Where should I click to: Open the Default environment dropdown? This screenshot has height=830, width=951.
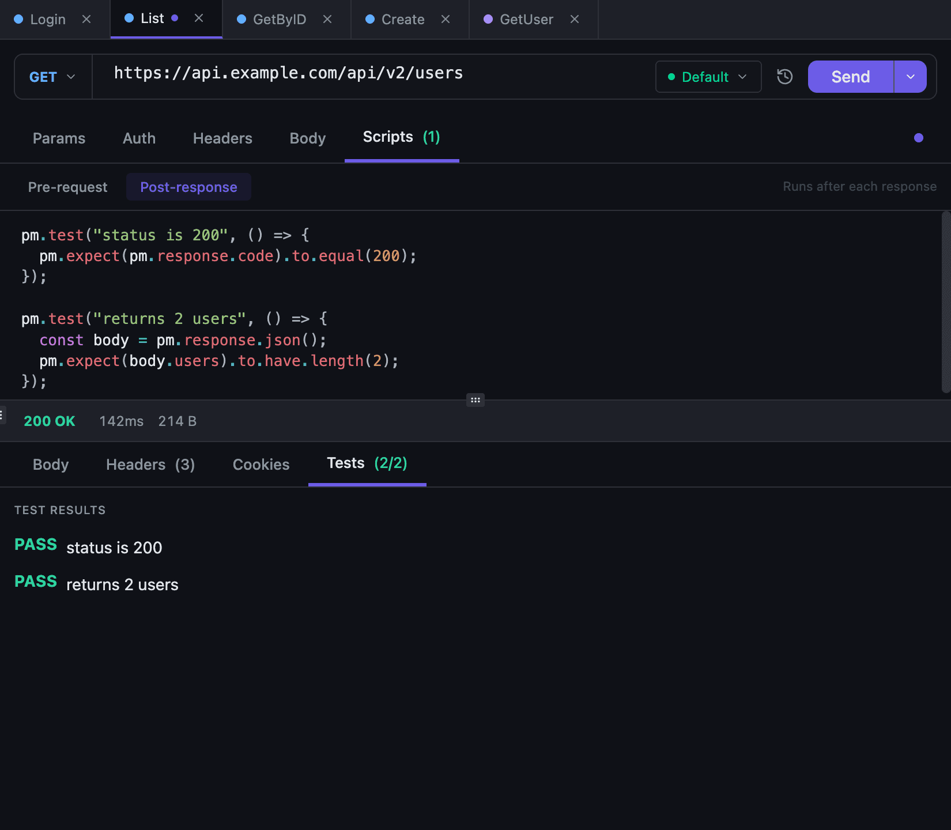tap(708, 77)
